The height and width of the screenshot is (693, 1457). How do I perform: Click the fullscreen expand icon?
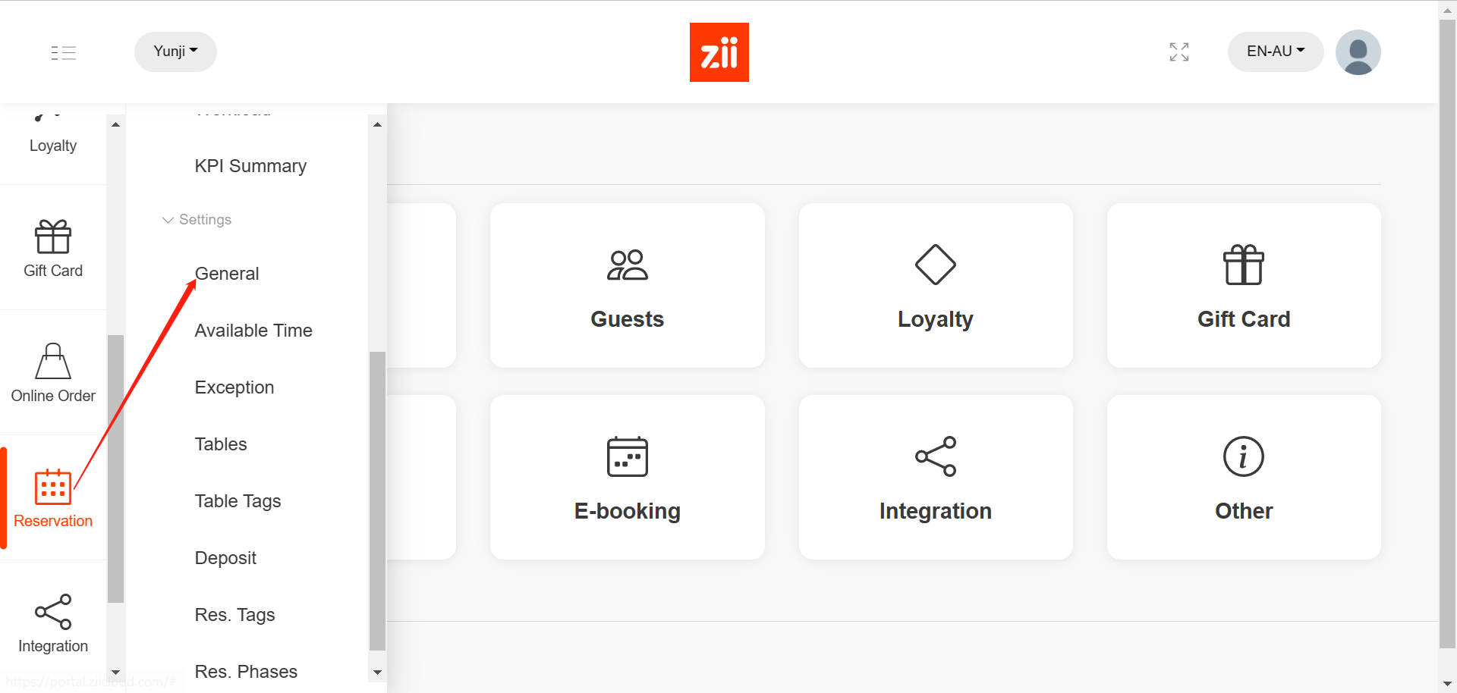coord(1179,52)
